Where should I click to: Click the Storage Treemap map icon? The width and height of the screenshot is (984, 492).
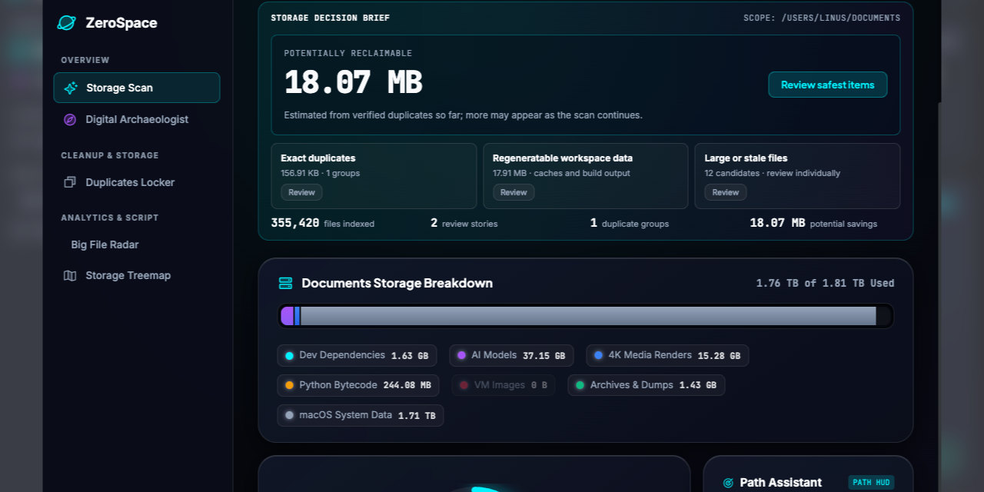pyautogui.click(x=70, y=275)
